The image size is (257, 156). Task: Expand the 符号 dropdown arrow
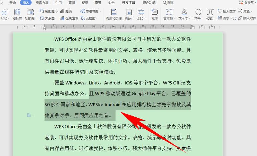(x=202, y=18)
